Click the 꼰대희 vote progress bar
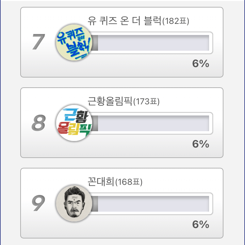The width and height of the screenshot is (245, 245). point(154,203)
